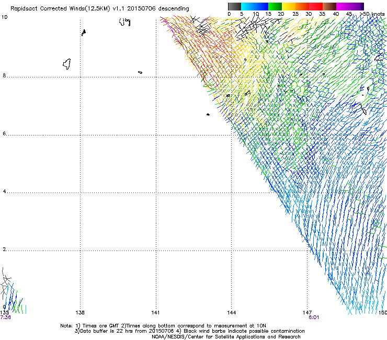This screenshot has width=387, height=340.
Task: Click the brown 35-40 knots legend segment
Action: tap(329, 6)
